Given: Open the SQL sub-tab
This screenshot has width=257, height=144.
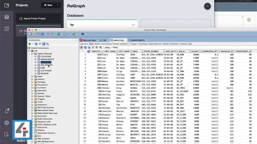Looking at the screenshot, I should 190,44.
